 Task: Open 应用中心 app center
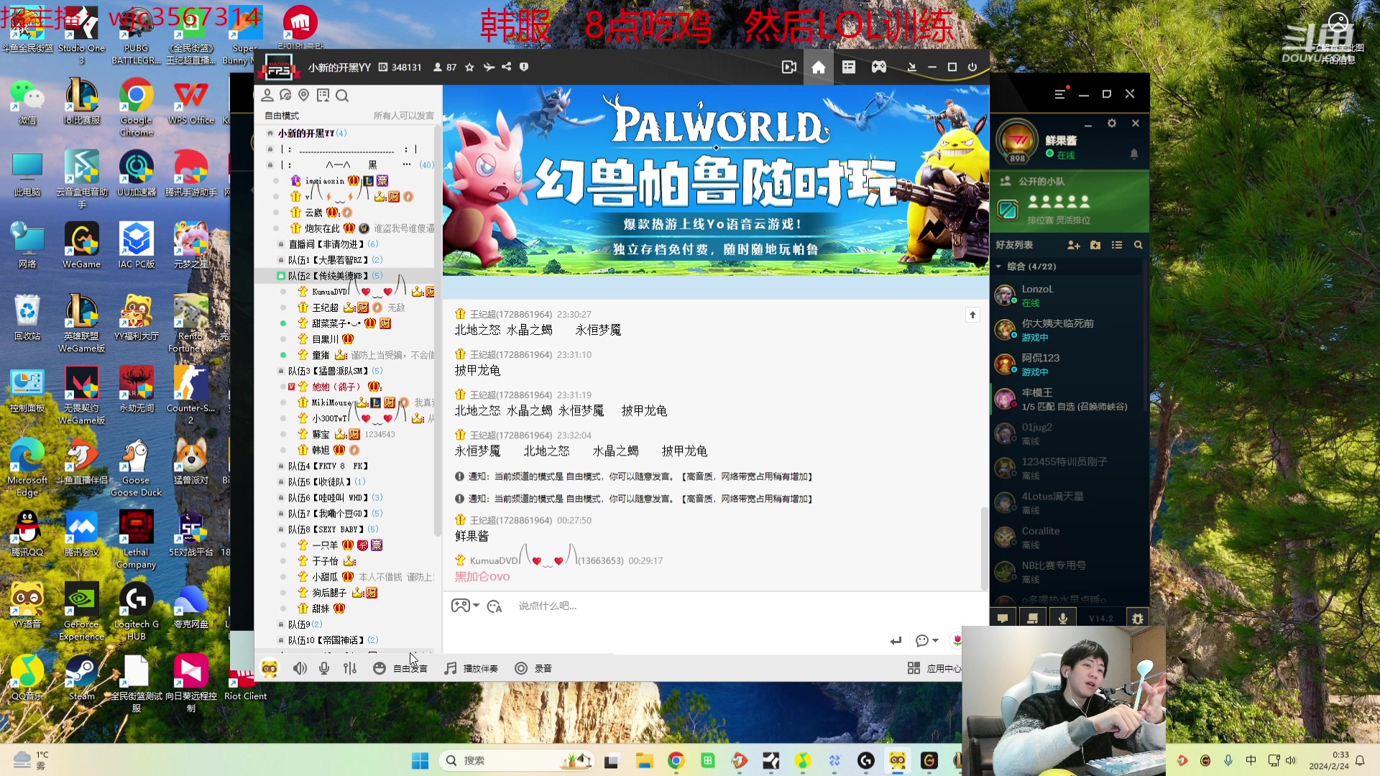click(934, 668)
